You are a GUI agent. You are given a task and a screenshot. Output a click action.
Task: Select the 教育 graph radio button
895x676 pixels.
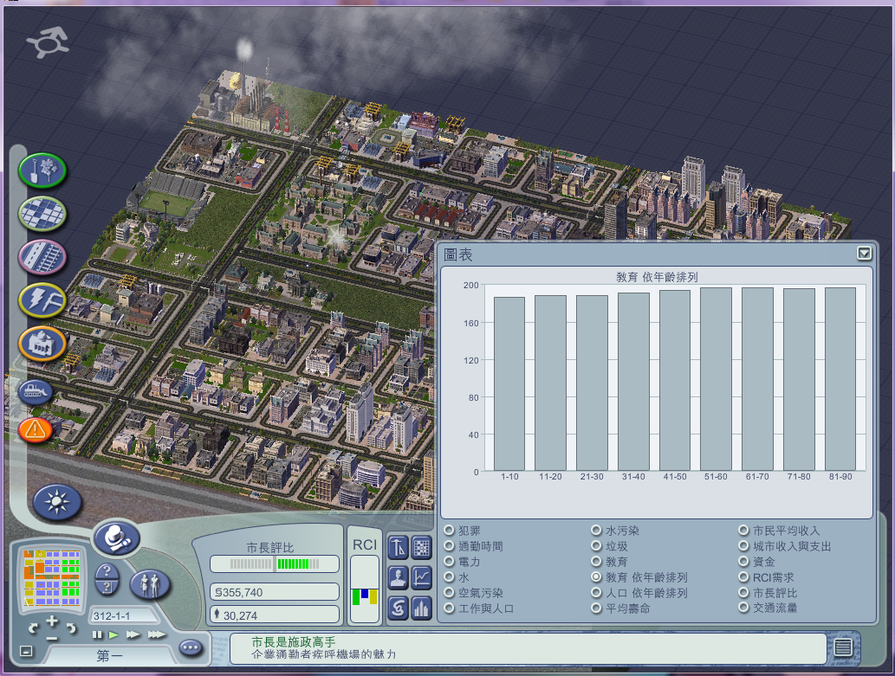[596, 562]
